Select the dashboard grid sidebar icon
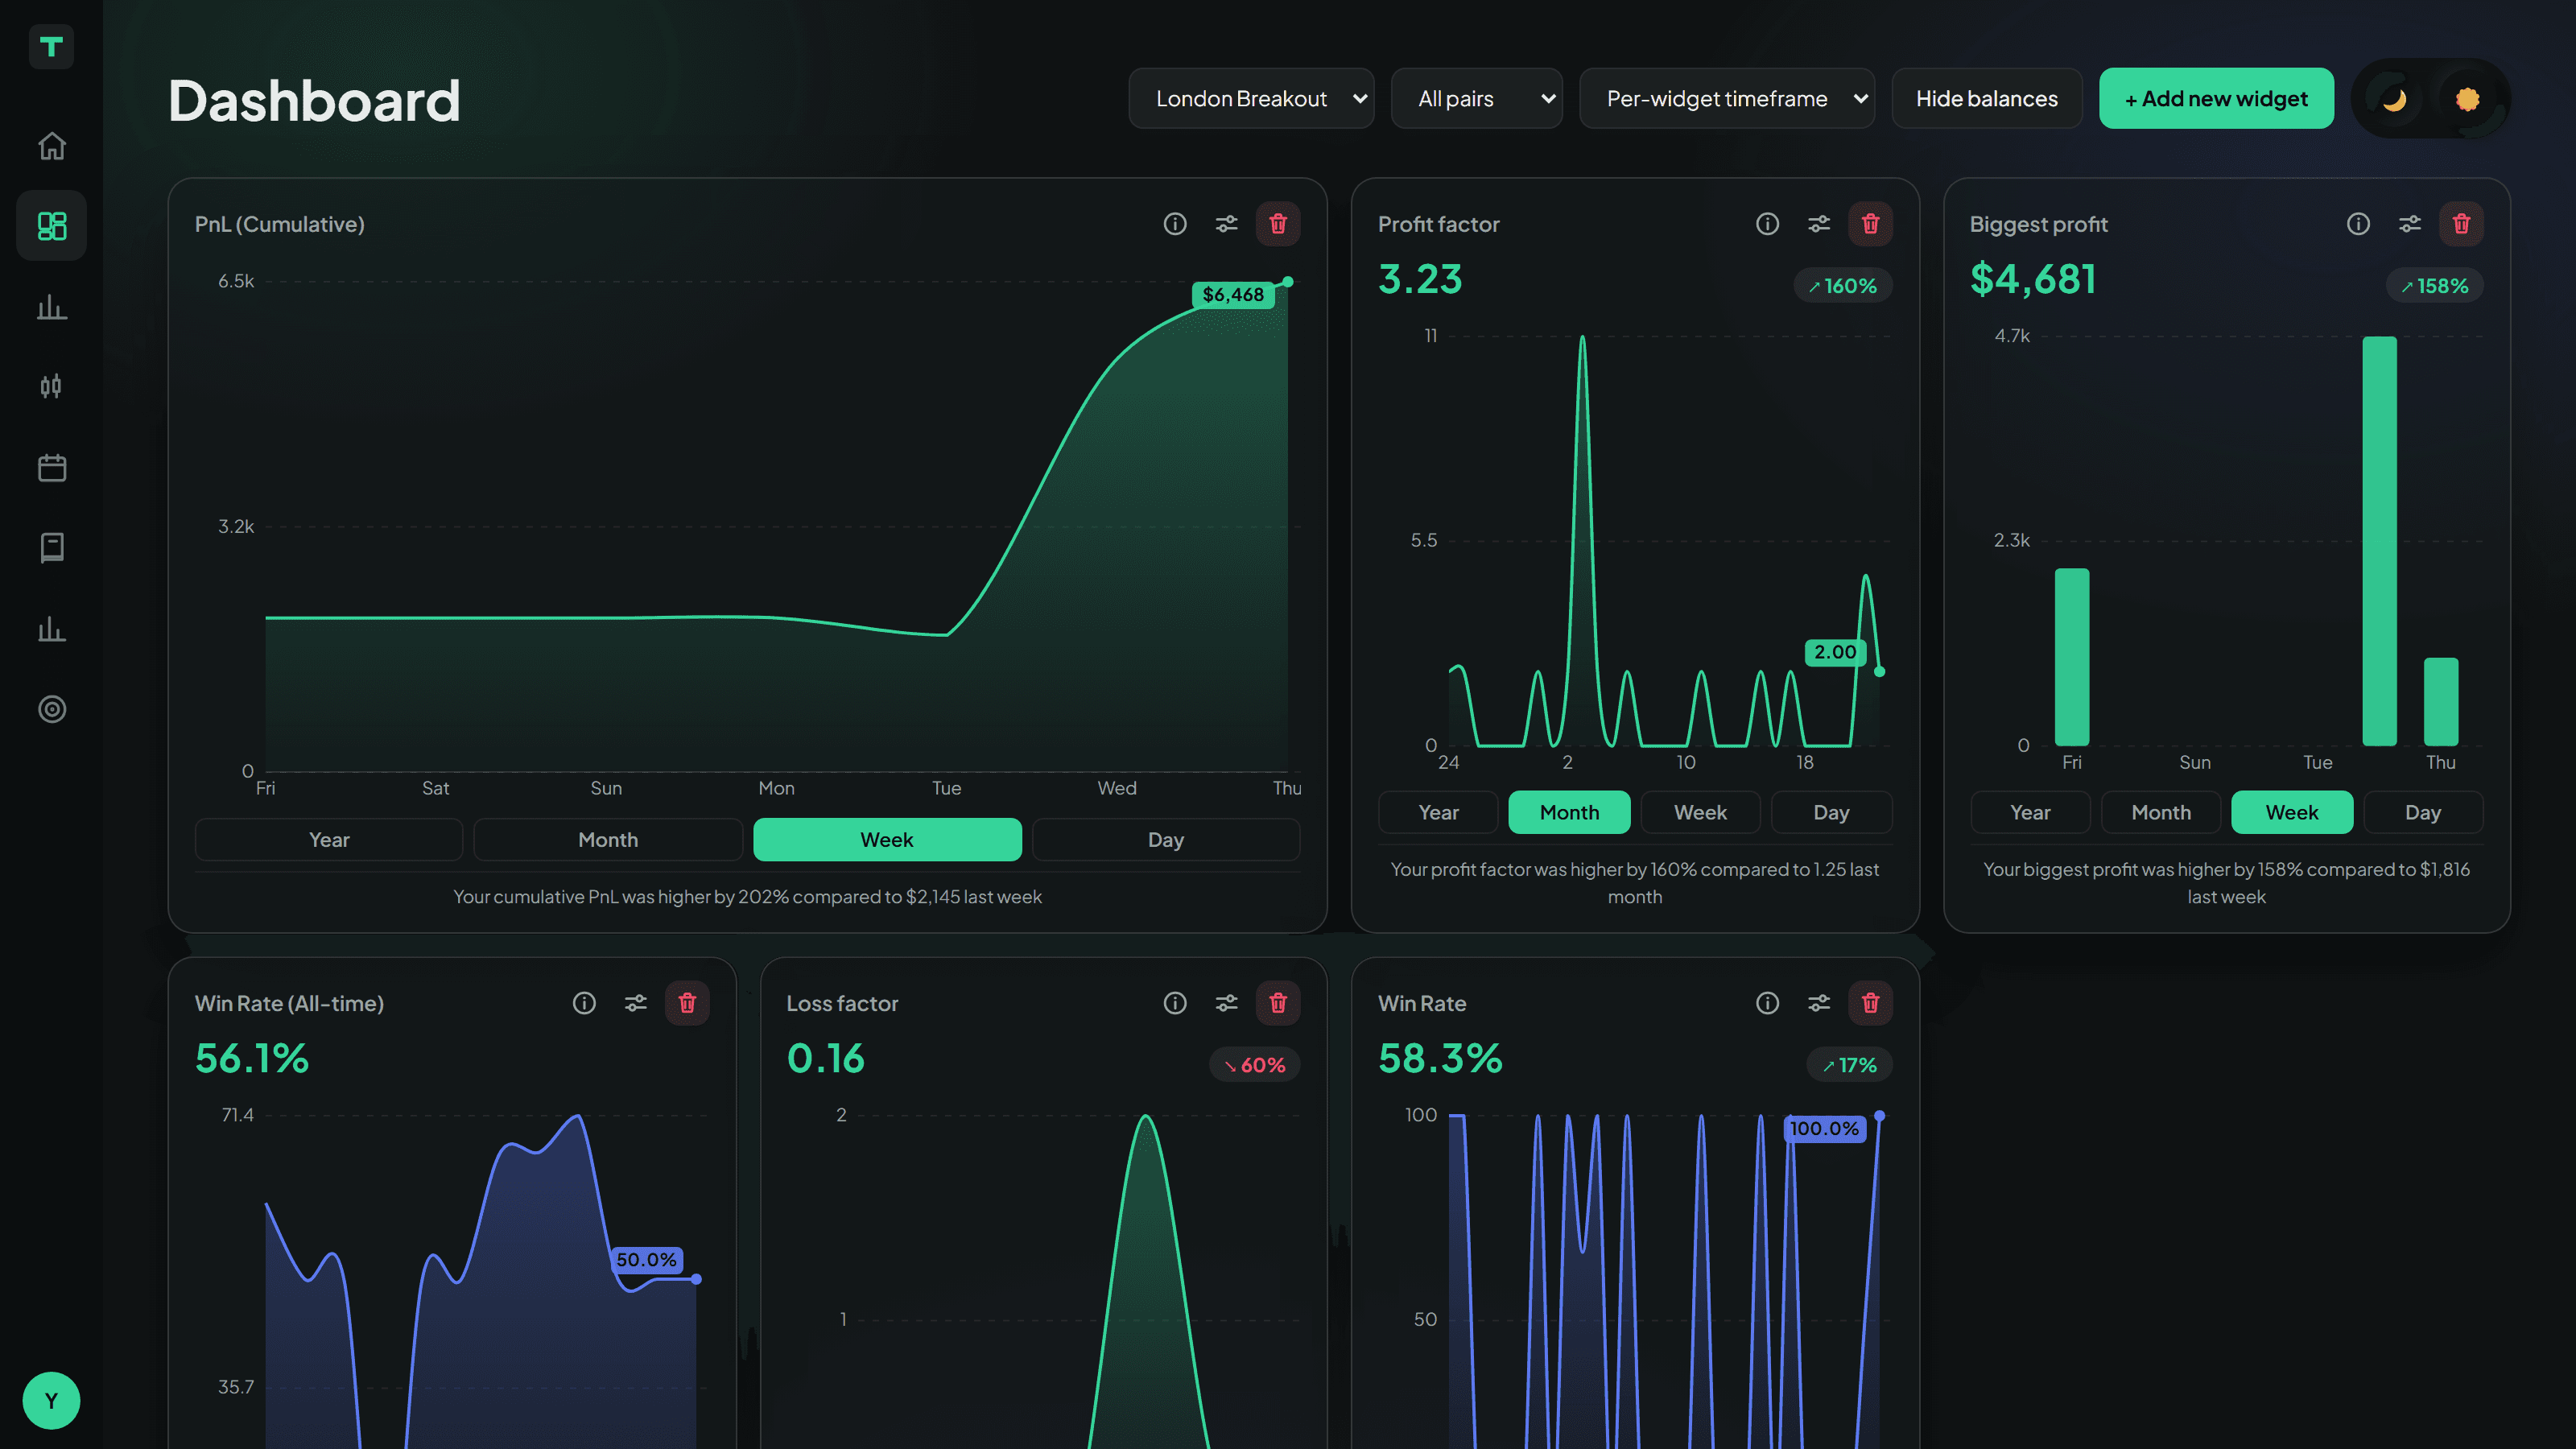Screen dimensions: 2576x1449 tap(52, 226)
